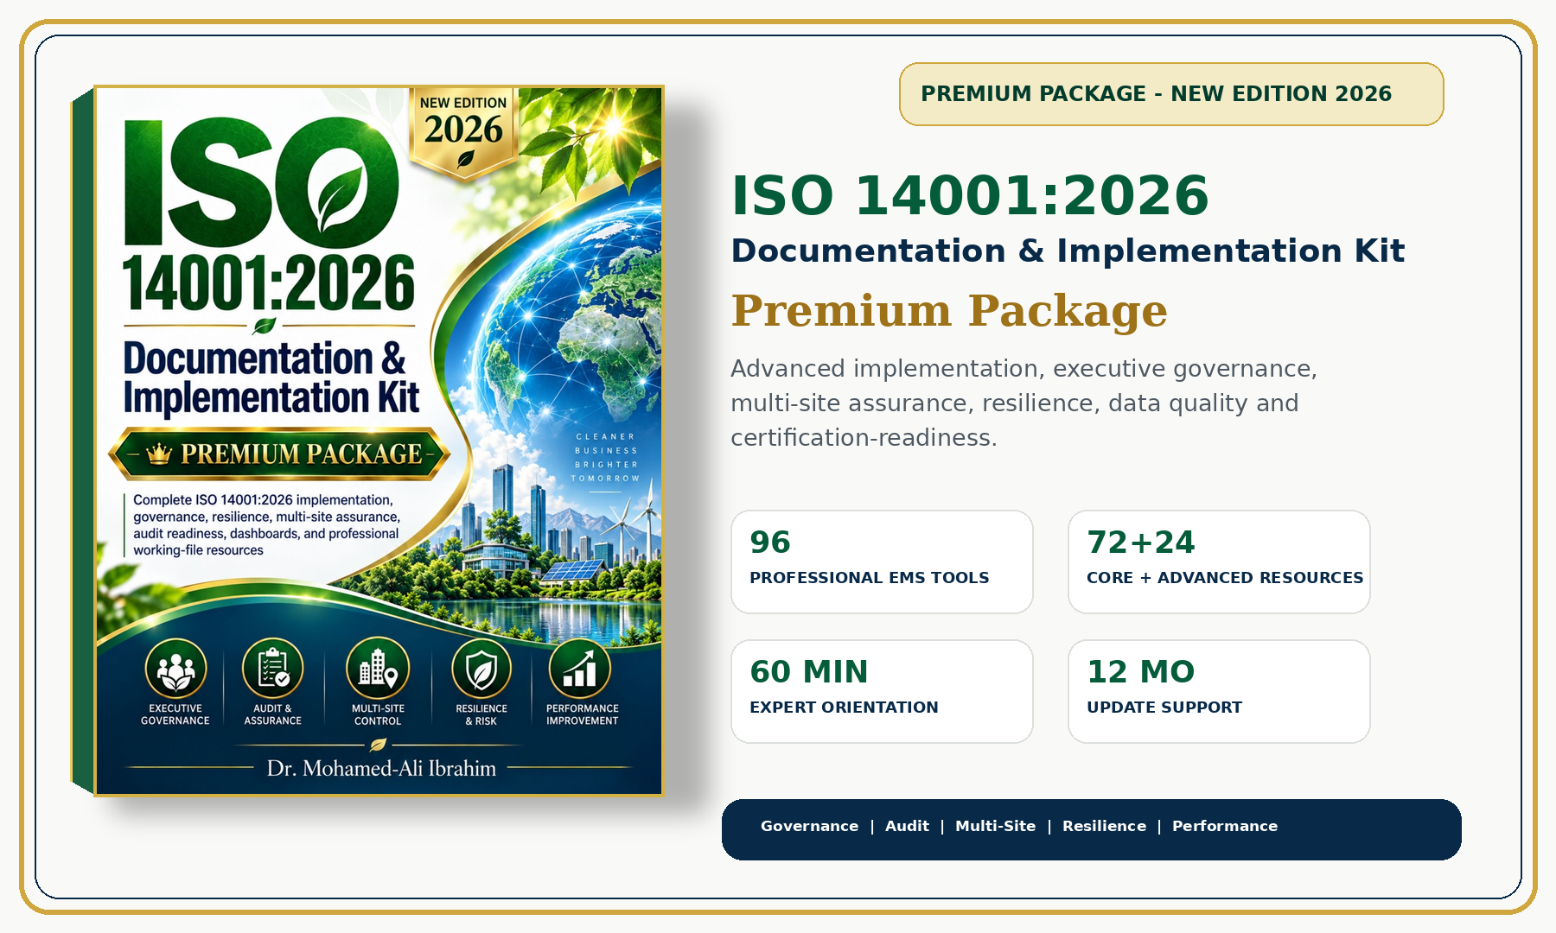Viewport: 1556px width, 933px height.
Task: Choose Multi-Site in the bottom bar
Action: tap(995, 826)
